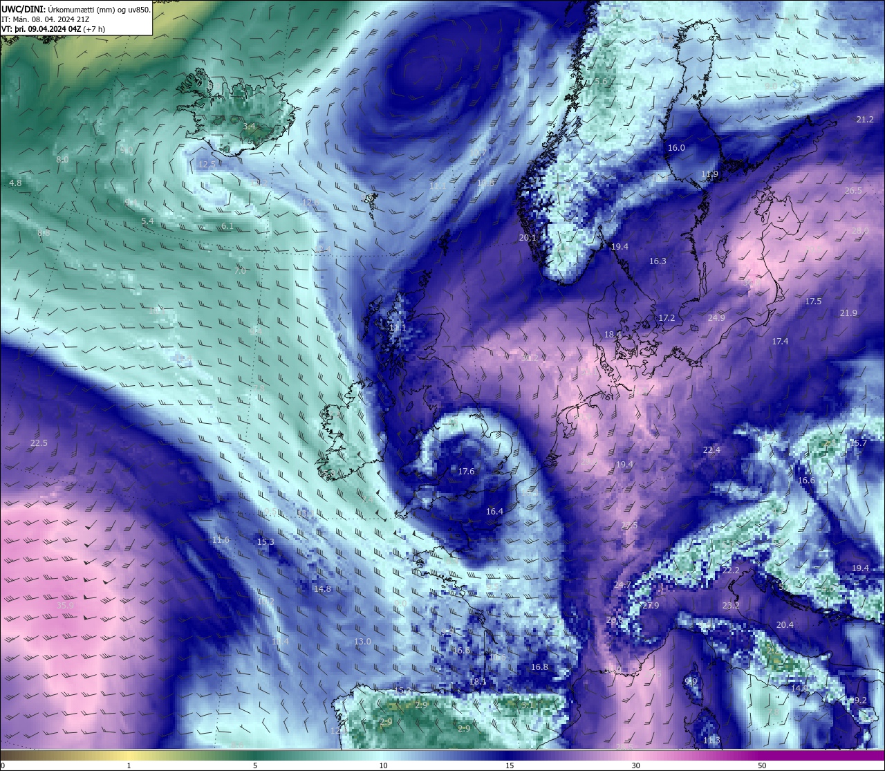Select the 11.3 value at the bottom edge
This screenshot has height=771, width=885.
pos(711,741)
